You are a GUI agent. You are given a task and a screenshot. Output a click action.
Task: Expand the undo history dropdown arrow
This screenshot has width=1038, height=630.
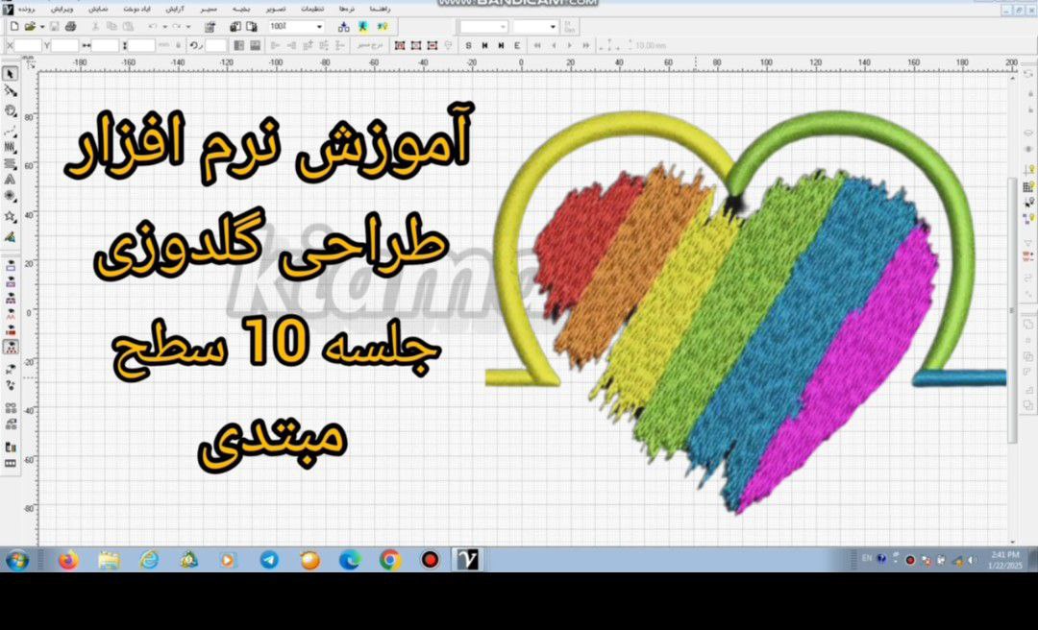pyautogui.click(x=165, y=27)
